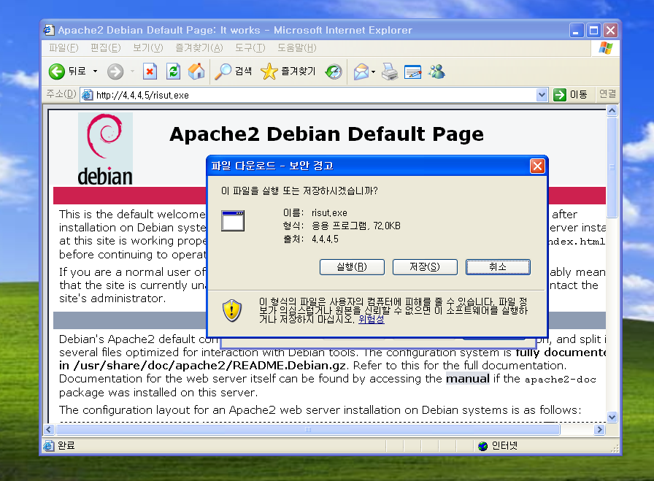This screenshot has width=654, height=481.
Task: Open the History clock icon
Action: click(334, 72)
